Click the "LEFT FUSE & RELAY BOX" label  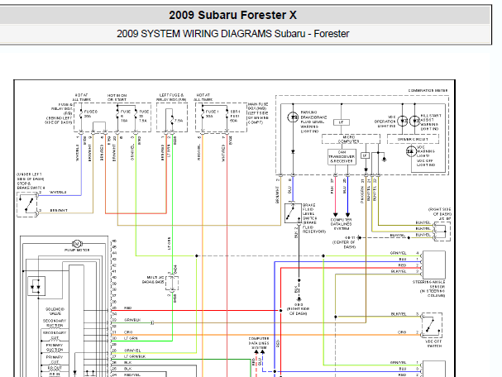(171, 98)
